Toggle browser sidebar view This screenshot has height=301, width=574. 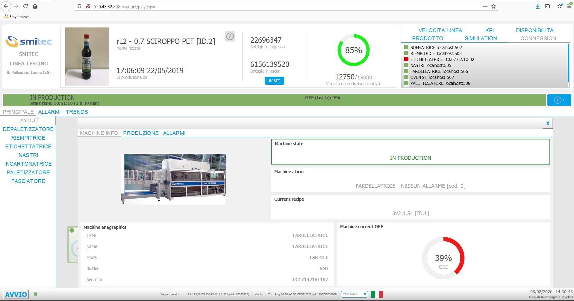click(x=547, y=6)
